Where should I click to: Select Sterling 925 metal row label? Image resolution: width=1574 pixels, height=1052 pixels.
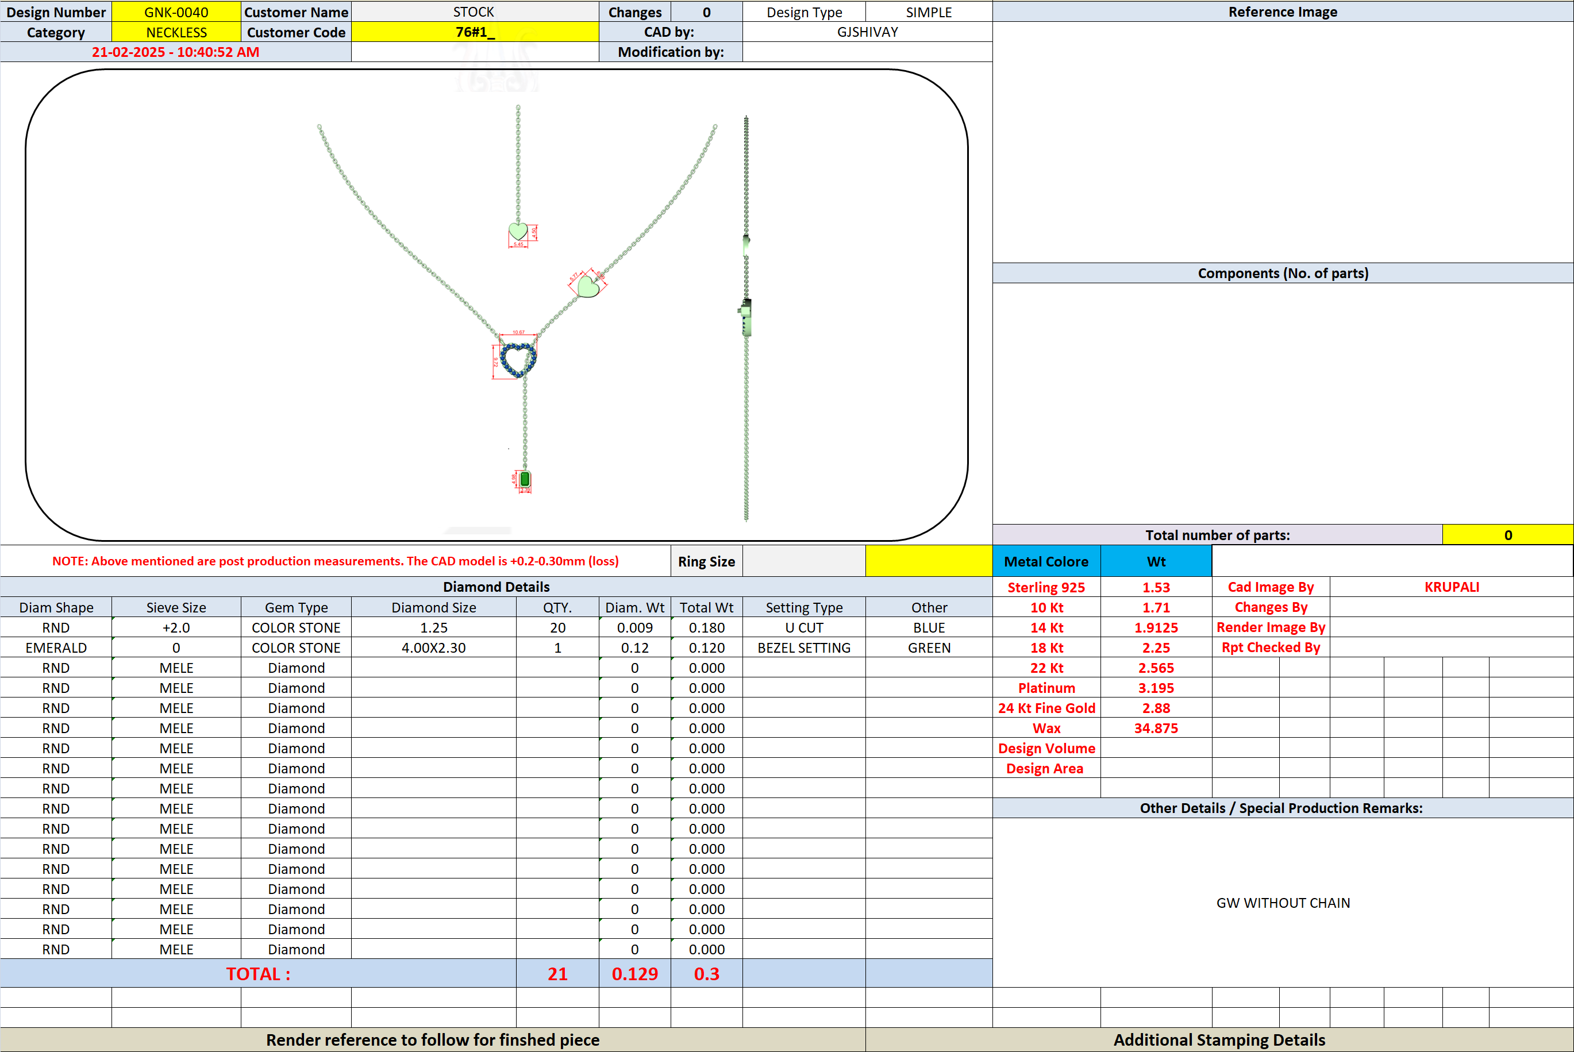pos(1046,587)
